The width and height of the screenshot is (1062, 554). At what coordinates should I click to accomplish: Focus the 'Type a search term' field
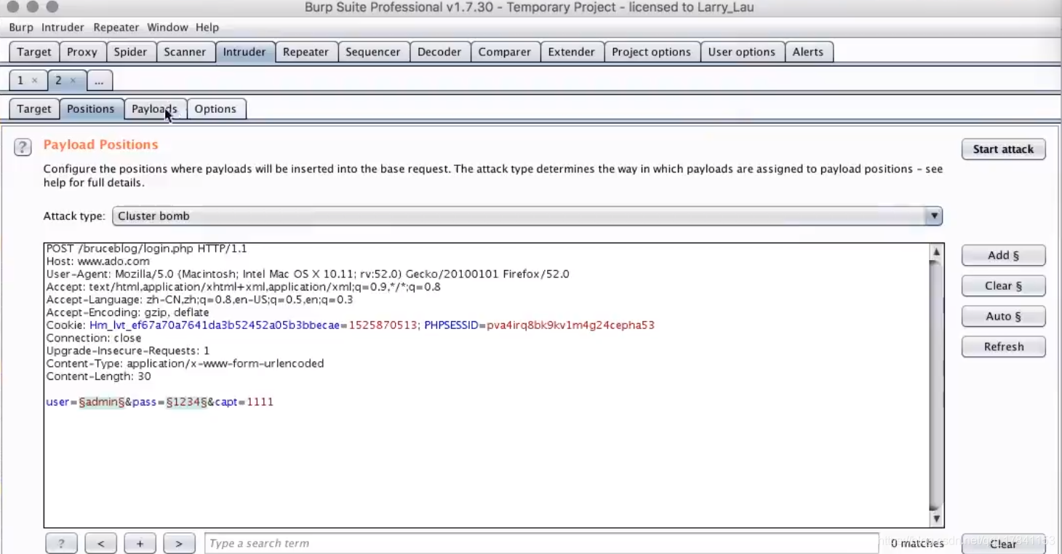(541, 543)
